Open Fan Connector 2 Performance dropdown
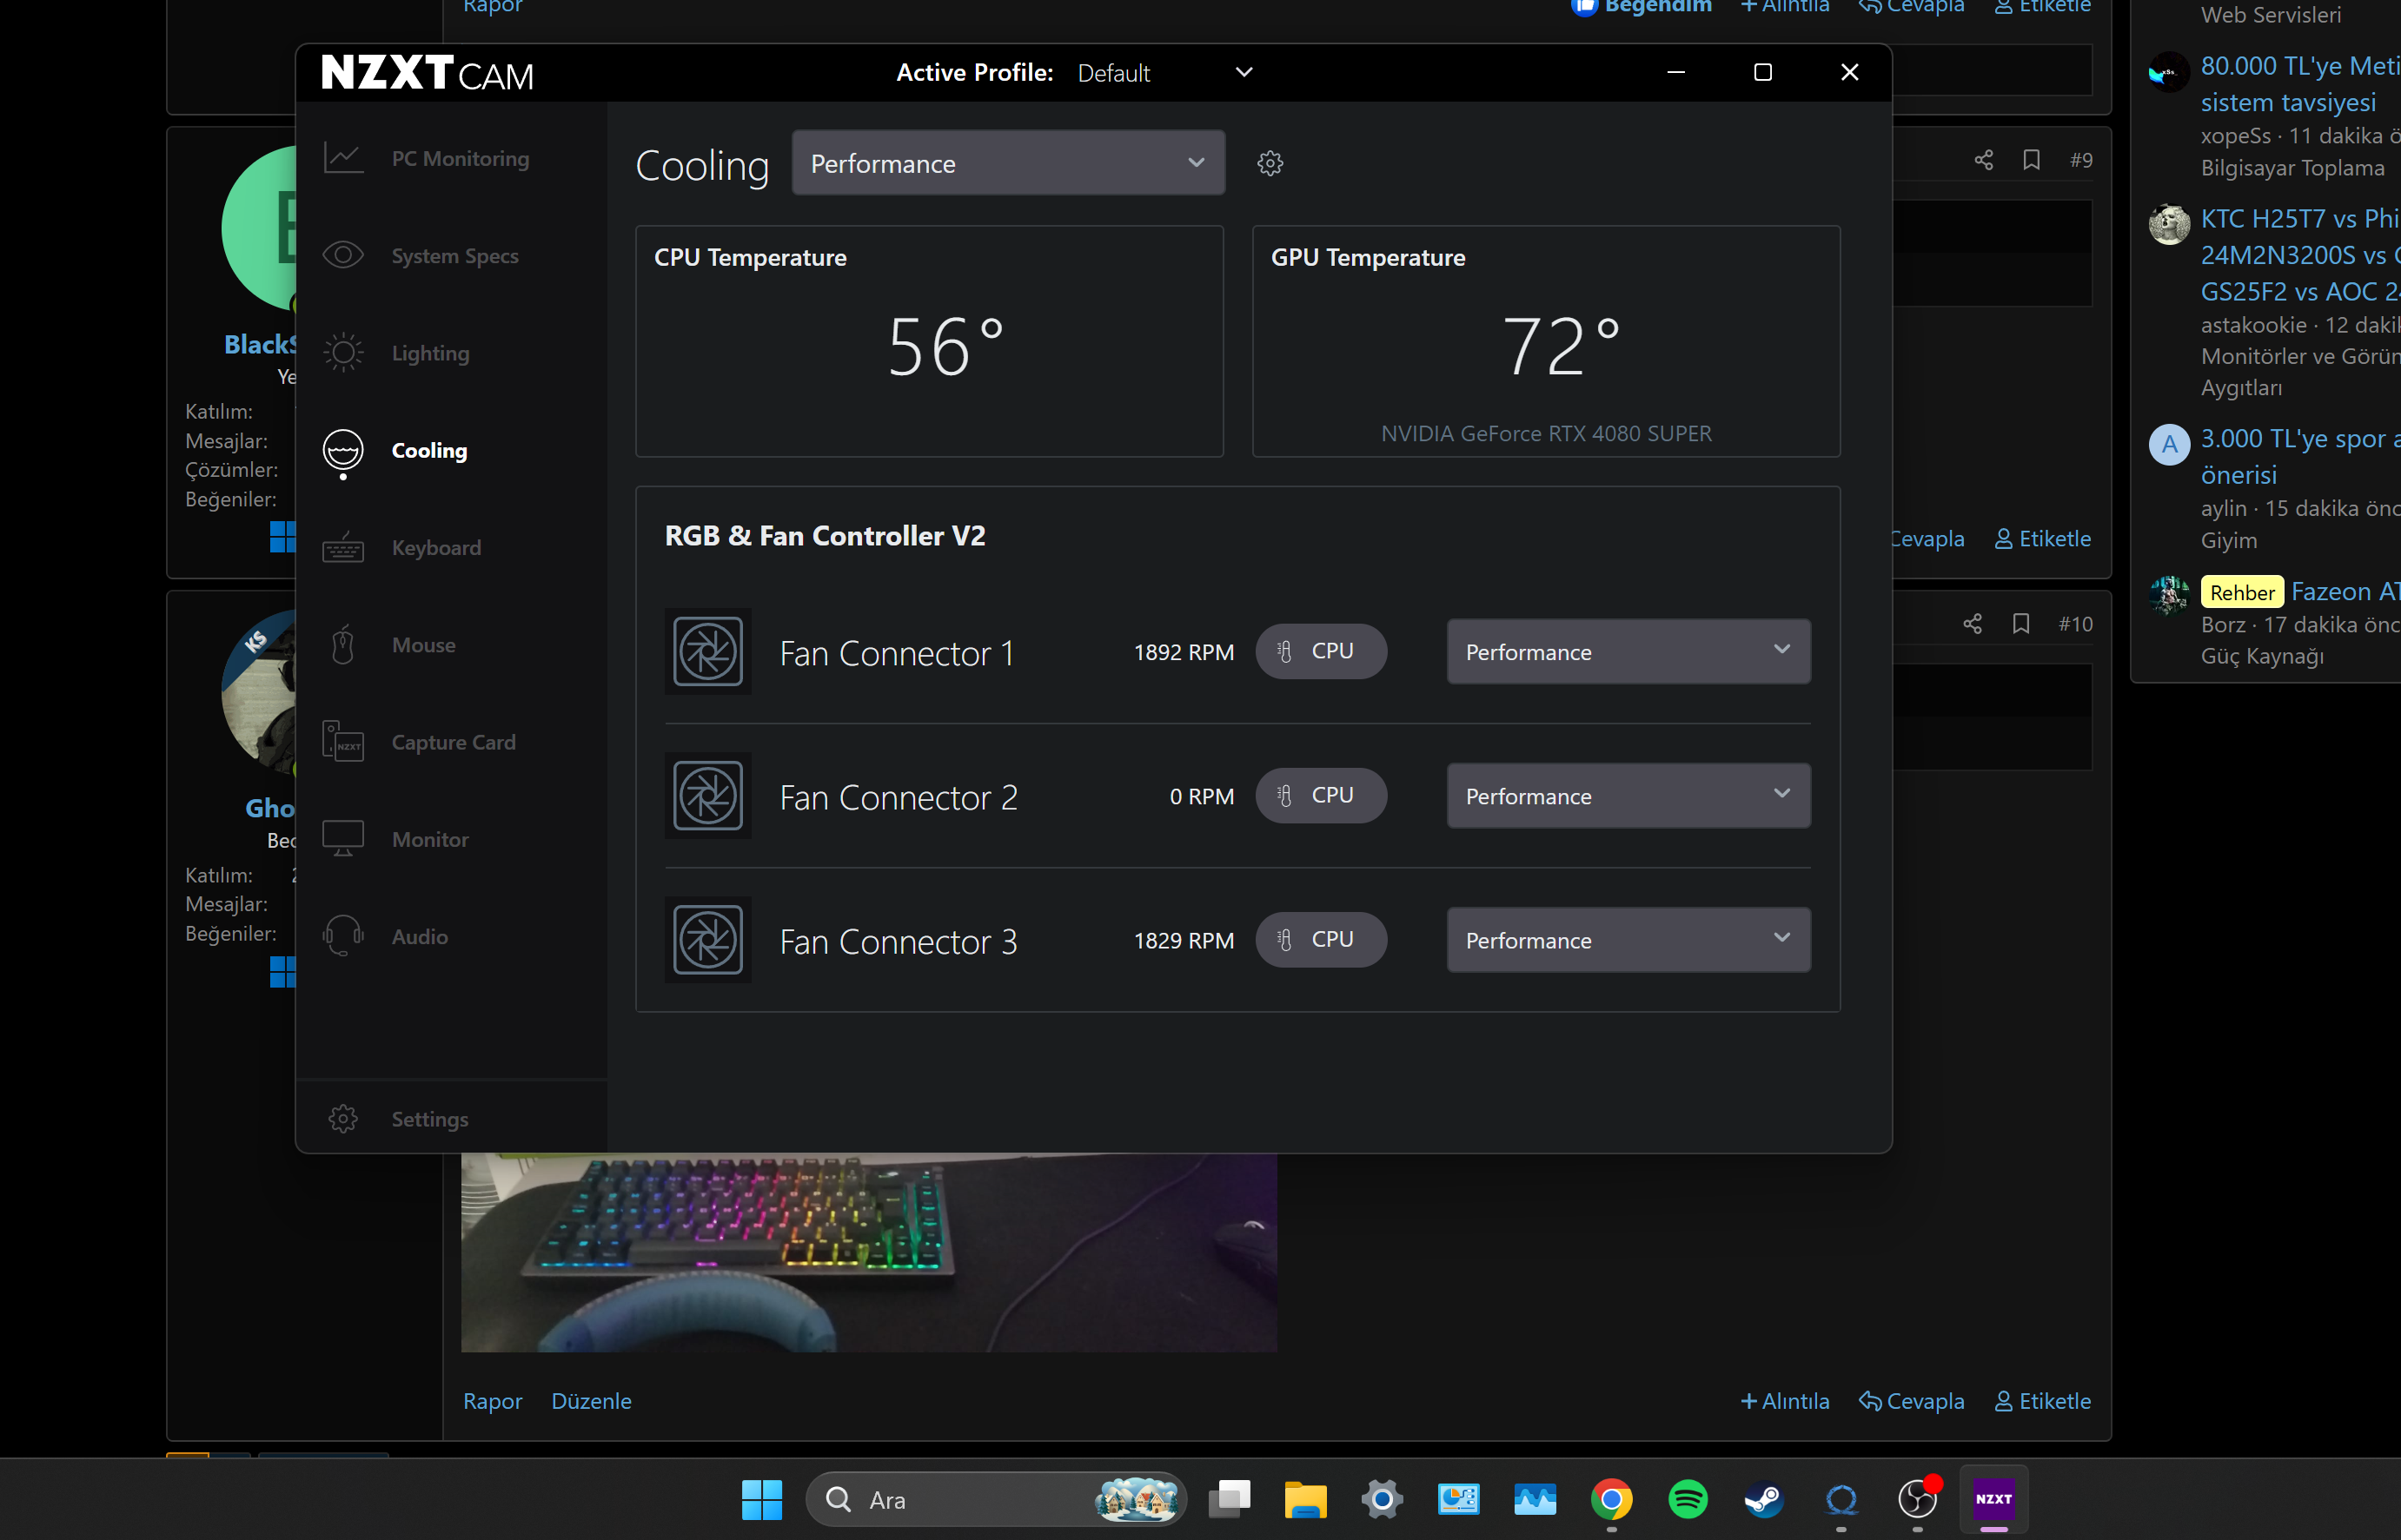The height and width of the screenshot is (1540, 2401). (1628, 795)
